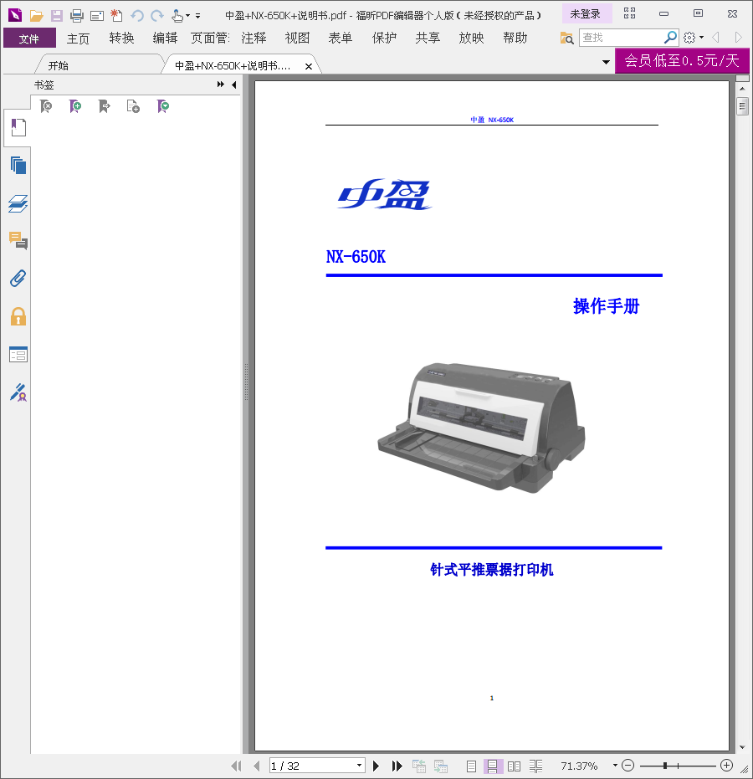Image resolution: width=753 pixels, height=779 pixels.
Task: Select single page view mode
Action: (471, 766)
